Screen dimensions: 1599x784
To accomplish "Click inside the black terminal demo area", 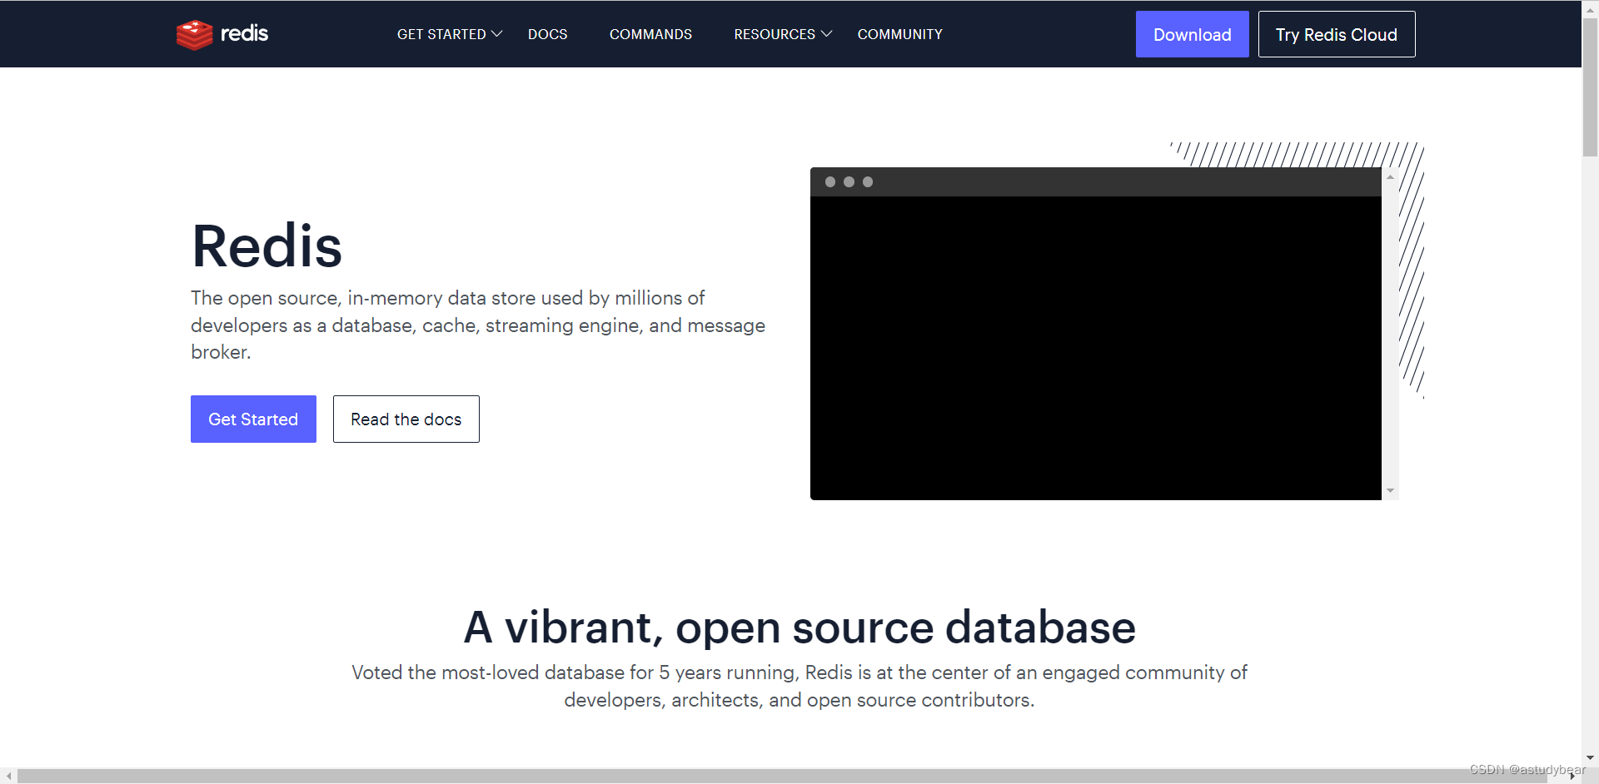I will coord(1095,348).
